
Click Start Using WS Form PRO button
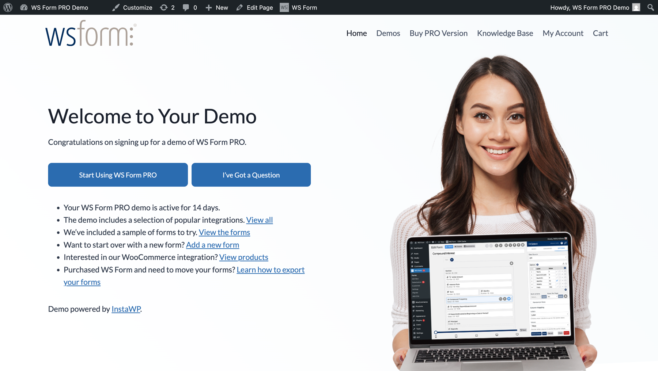click(118, 175)
